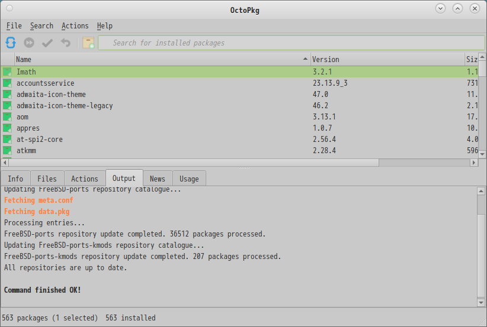Click version 3.13.1 of aom

[324, 117]
